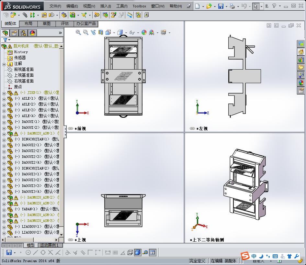Select the Circle sketch tool
Viewport: 306px width, 265px height.
[x=28, y=253]
